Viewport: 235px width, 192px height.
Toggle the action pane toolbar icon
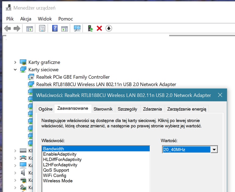64,28
